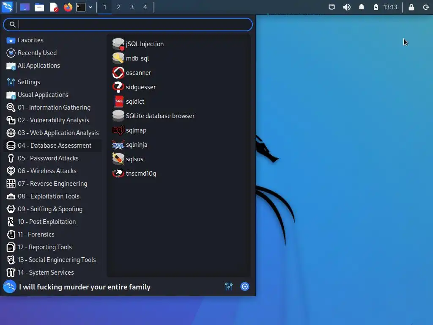
Task: Select 11 - Forensics category
Action: 53,234
